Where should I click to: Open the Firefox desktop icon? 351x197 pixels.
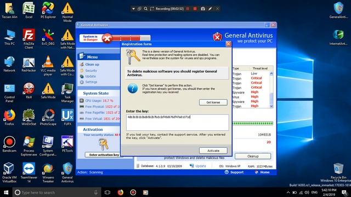(9, 118)
